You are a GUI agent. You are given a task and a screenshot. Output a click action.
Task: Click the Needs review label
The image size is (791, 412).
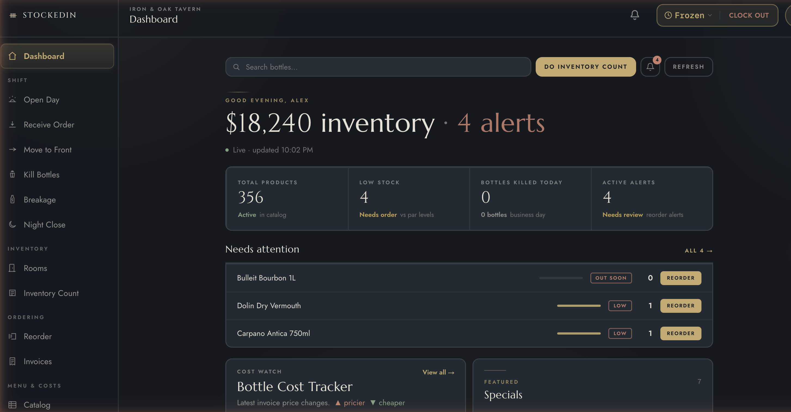click(623, 215)
